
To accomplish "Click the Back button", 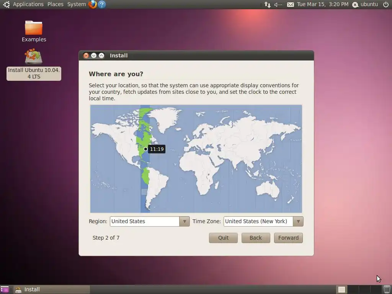I will [255, 238].
